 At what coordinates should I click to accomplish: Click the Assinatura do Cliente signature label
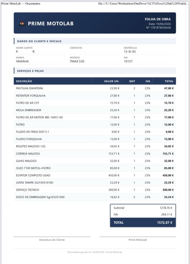coord(52,240)
